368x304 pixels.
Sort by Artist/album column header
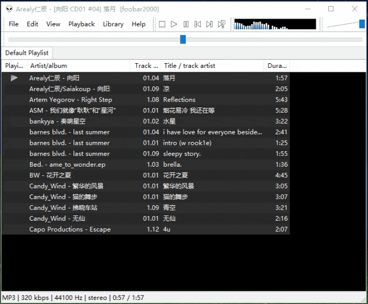pos(79,66)
